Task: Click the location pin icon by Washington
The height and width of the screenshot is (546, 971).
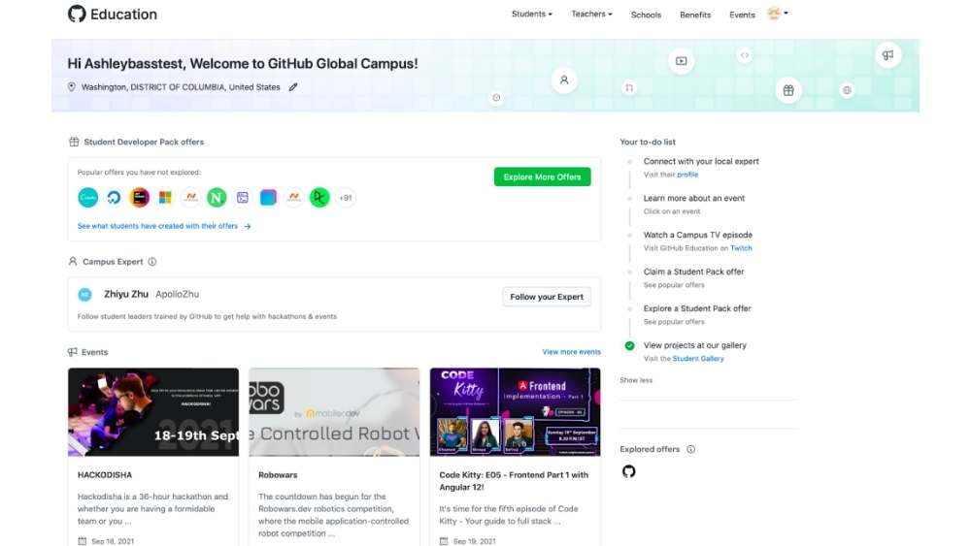Action: 72,87
